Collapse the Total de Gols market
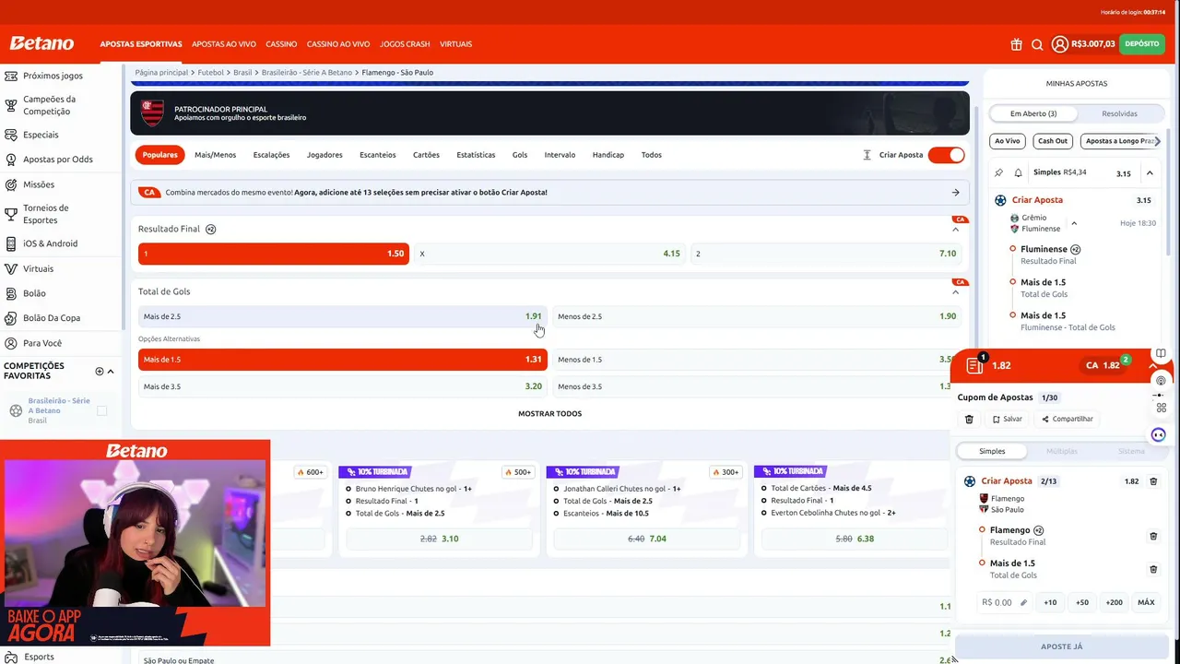 click(955, 291)
